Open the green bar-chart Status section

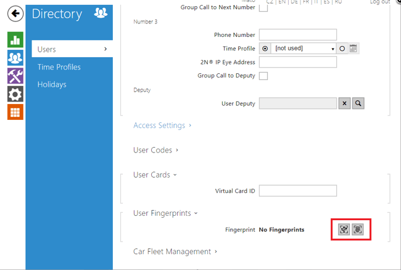click(x=15, y=39)
